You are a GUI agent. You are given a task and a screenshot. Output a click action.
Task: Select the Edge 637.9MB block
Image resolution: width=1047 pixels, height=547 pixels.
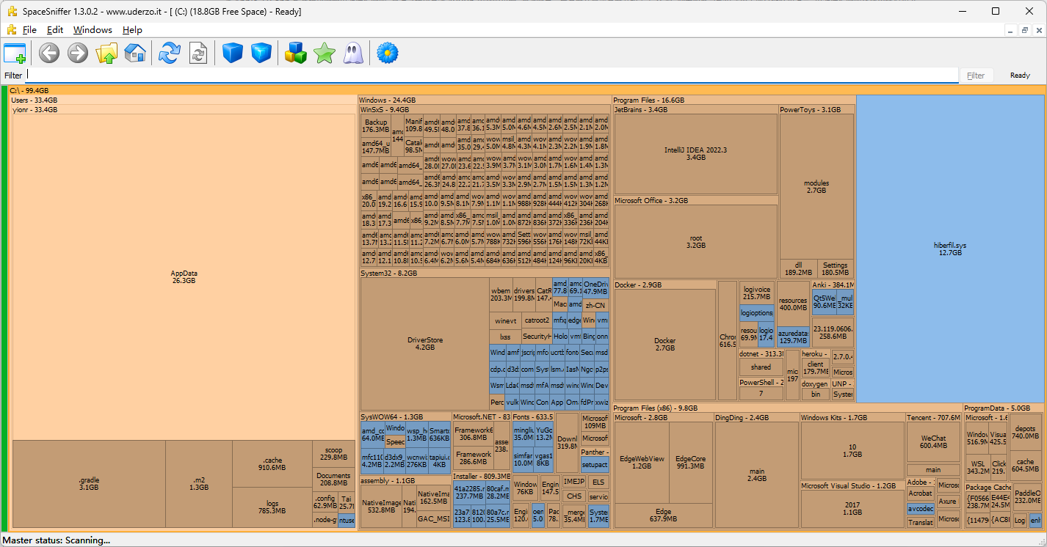[663, 515]
